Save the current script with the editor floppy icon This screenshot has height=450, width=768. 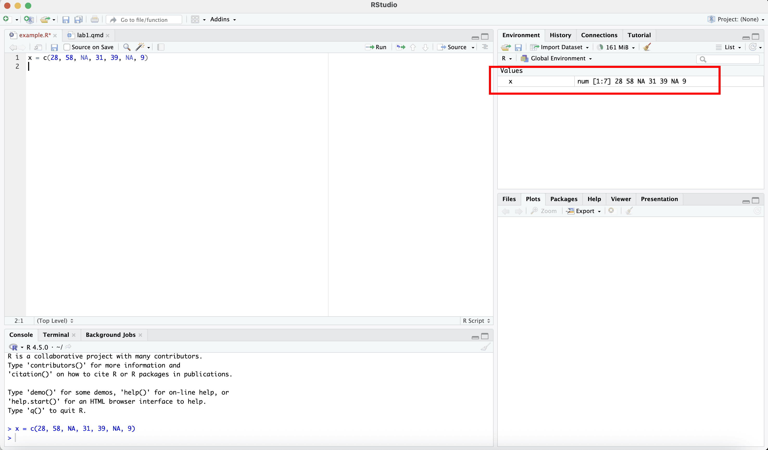tap(54, 47)
